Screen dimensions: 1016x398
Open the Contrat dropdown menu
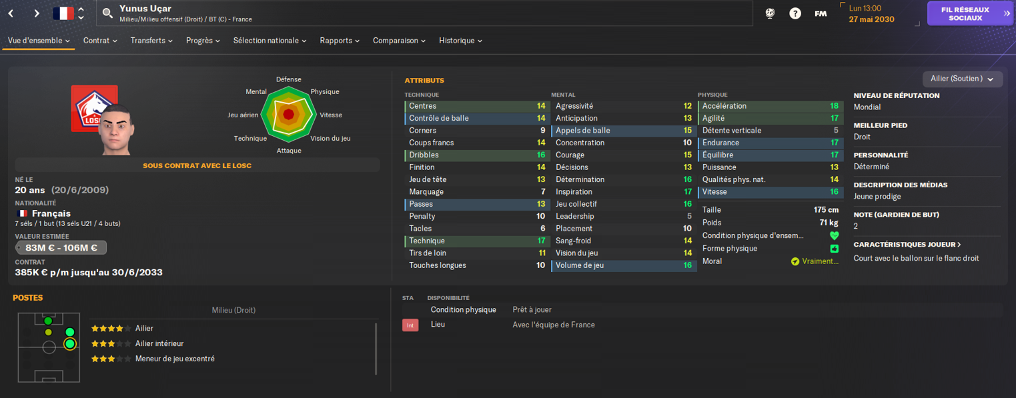(100, 41)
